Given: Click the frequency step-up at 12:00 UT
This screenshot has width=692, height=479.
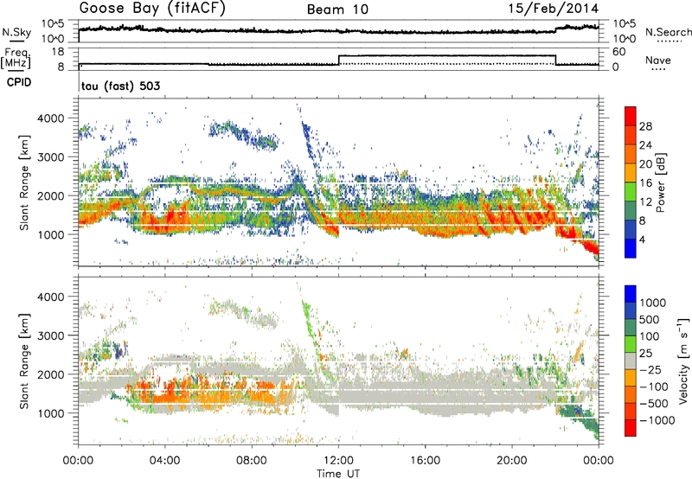Looking at the screenshot, I should click(338, 60).
